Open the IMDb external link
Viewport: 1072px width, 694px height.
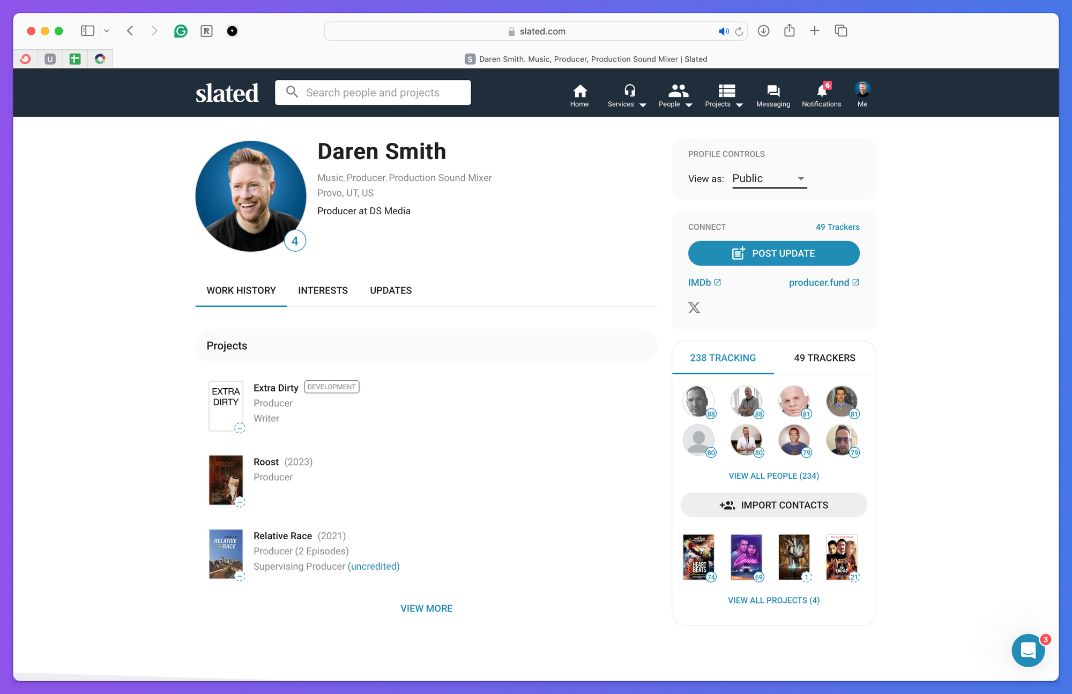(704, 282)
